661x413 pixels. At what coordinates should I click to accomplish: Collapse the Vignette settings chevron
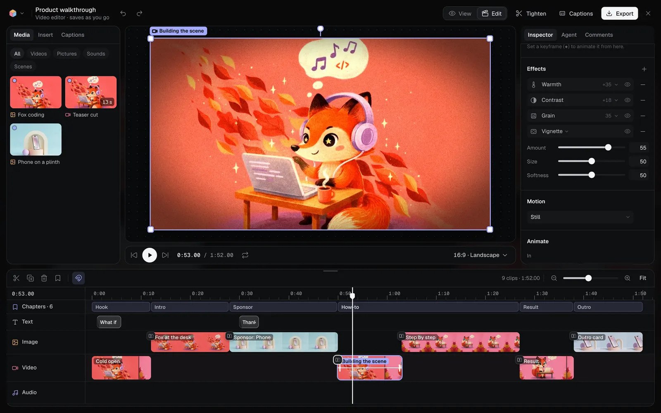(x=566, y=131)
